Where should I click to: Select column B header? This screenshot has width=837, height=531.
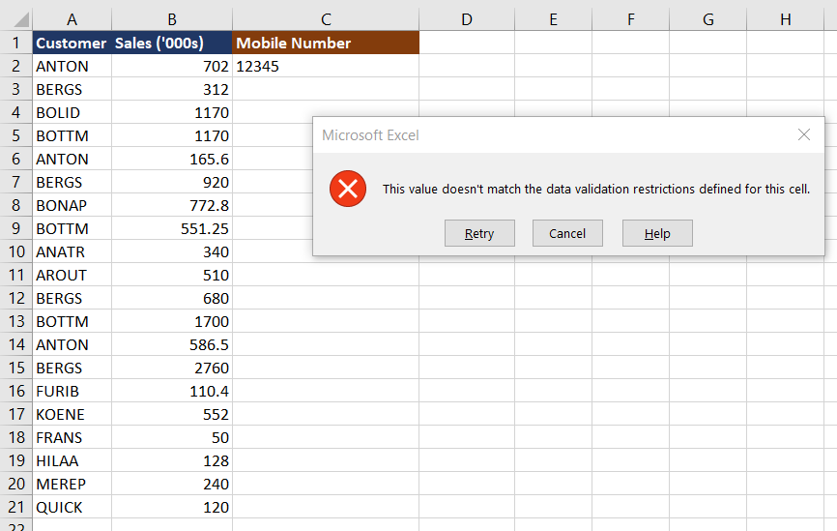(172, 19)
